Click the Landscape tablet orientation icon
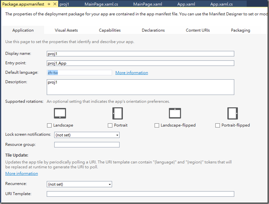 tap(60, 113)
